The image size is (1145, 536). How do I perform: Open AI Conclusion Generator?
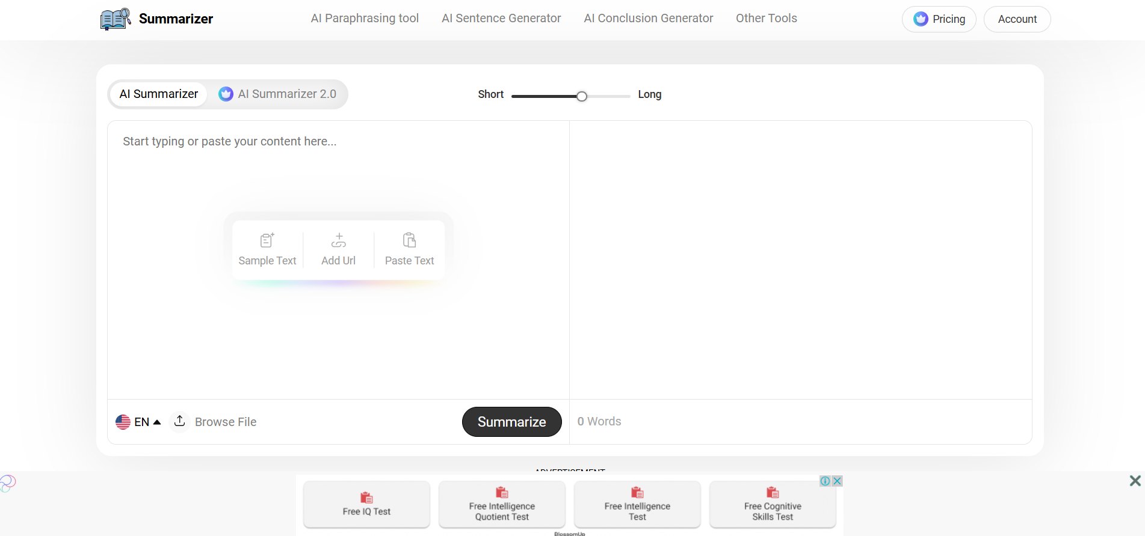648,18
